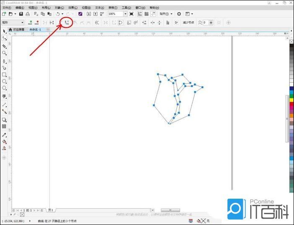Open the 文件 (File) menu
The image size is (294, 225).
pos(7,8)
